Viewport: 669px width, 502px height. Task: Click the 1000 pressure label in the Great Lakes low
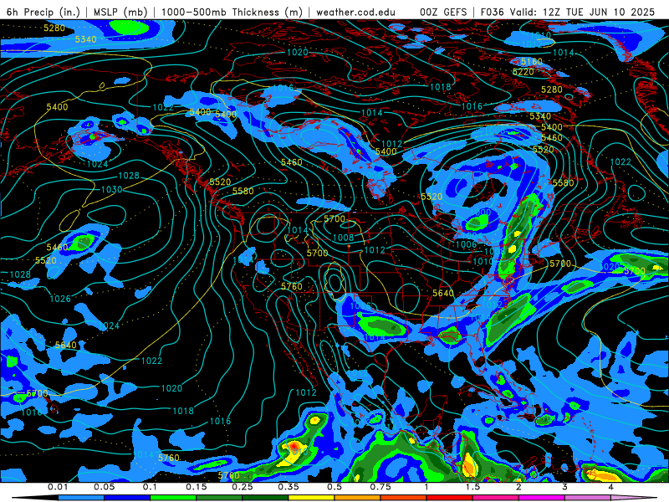(480, 213)
